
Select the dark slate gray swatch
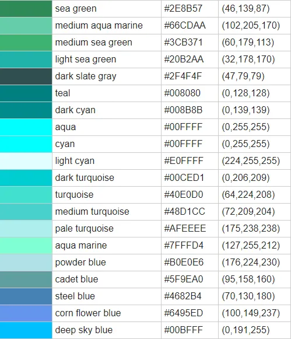pos(26,76)
